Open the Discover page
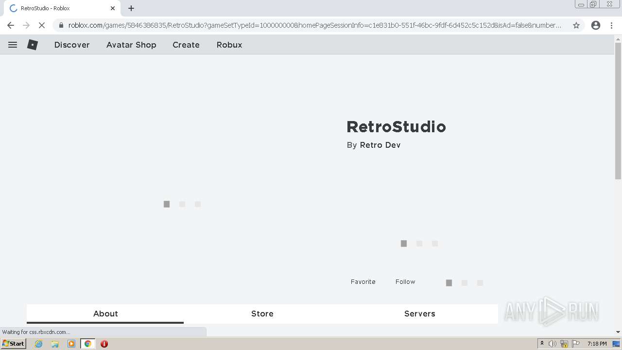 [72, 45]
